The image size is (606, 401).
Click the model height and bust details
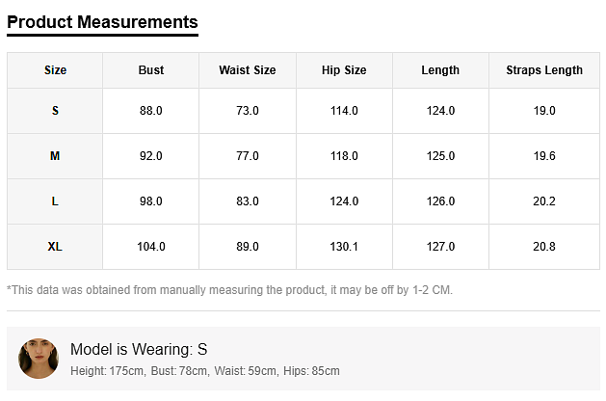coord(205,371)
